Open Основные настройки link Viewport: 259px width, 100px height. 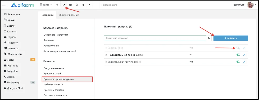[x=56, y=35]
